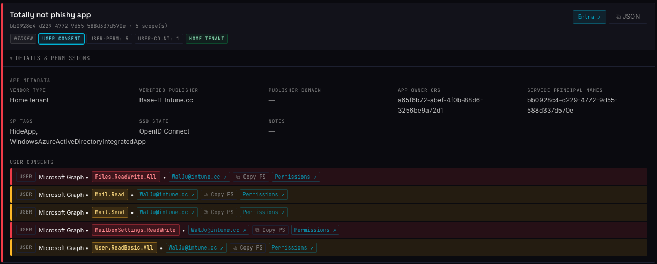Open Permissions link for User.ReadBasic.All

[x=293, y=247]
